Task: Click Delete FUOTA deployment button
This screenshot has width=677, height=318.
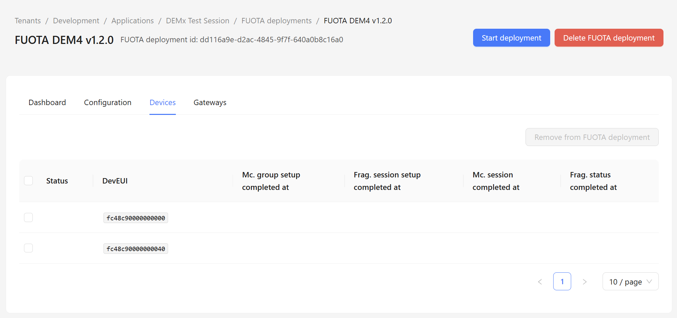Action: point(609,38)
